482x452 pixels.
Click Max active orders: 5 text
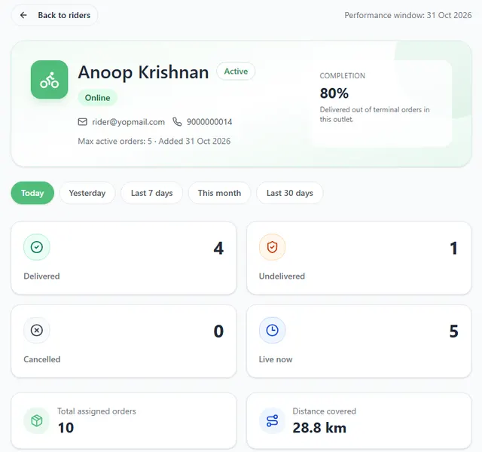(115, 141)
